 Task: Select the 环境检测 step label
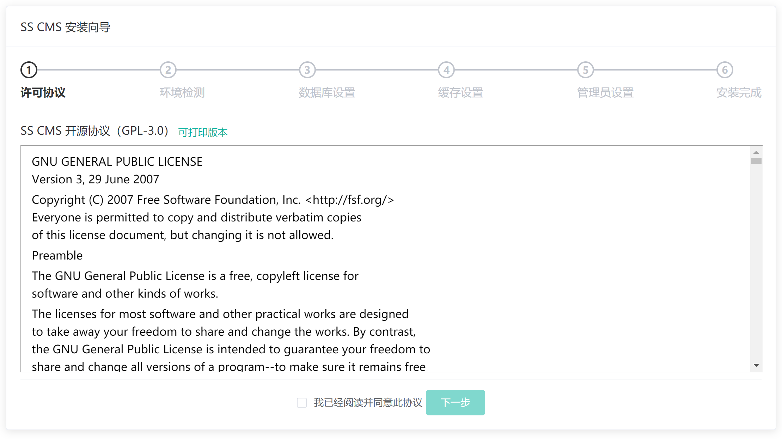182,93
